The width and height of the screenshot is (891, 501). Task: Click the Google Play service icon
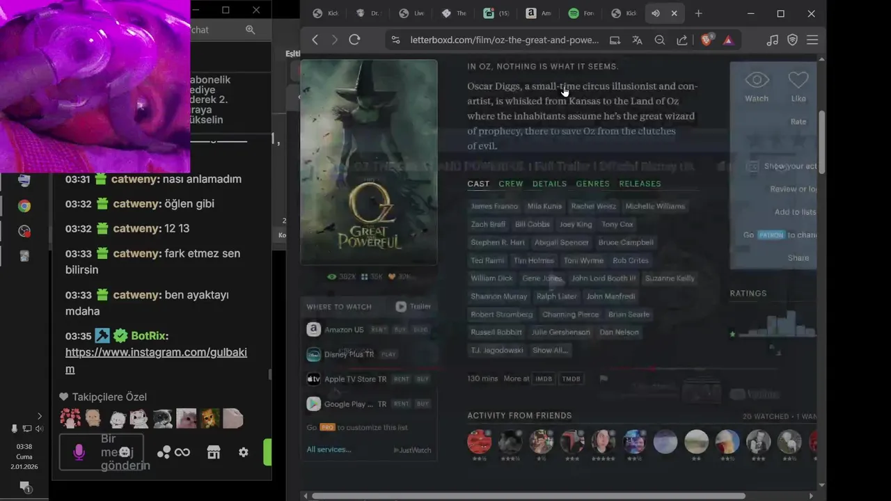(x=313, y=404)
